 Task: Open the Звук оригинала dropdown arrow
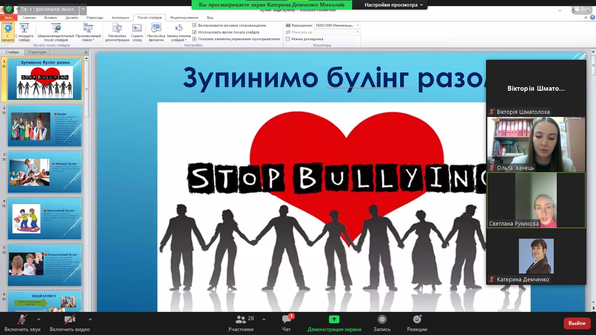pyautogui.click(x=83, y=9)
